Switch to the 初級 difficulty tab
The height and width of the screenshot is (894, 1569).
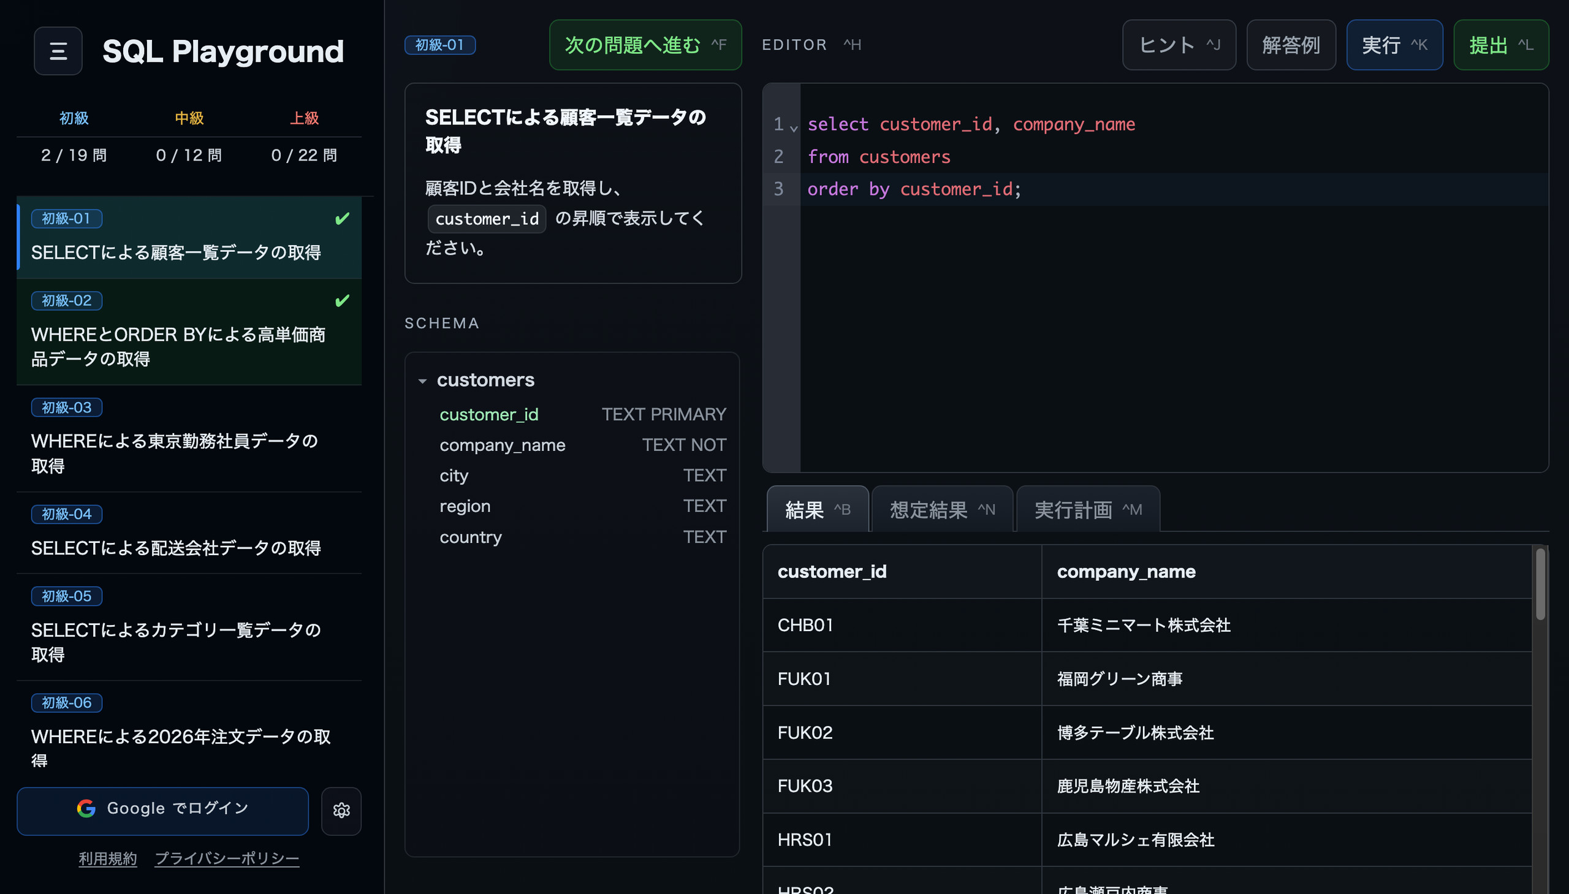point(74,118)
